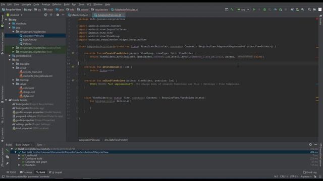Click the scroll-from-source target icon in Project panel
323x181 pixels.
[46, 15]
